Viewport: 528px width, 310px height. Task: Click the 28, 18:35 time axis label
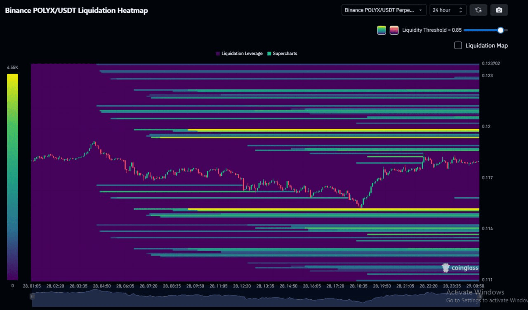pos(359,286)
